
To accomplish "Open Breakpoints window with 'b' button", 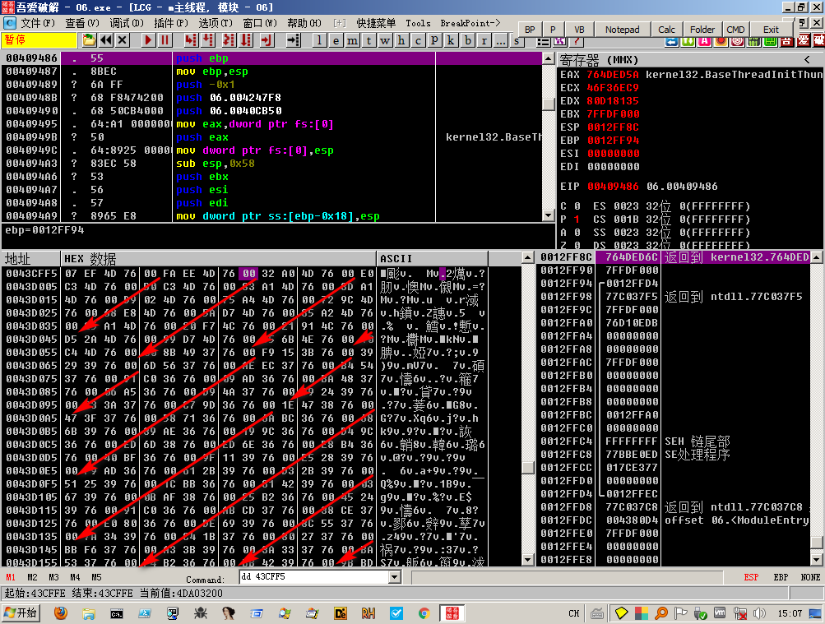I will [x=468, y=40].
